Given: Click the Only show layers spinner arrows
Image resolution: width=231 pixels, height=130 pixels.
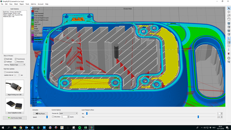Looking at the screenshot, I should tap(68, 117).
